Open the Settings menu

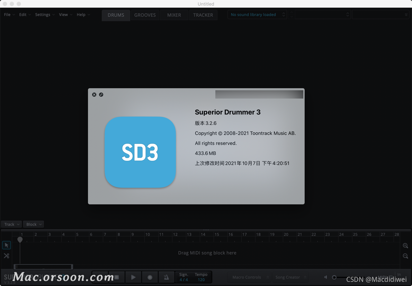pyautogui.click(x=45, y=15)
